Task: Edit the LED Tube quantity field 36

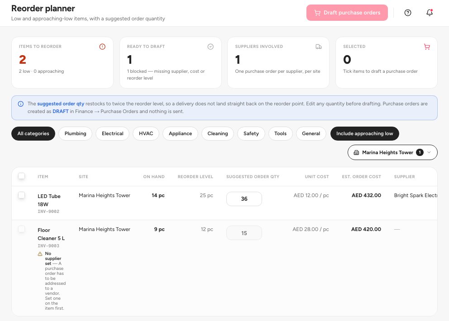Action: click(x=244, y=199)
